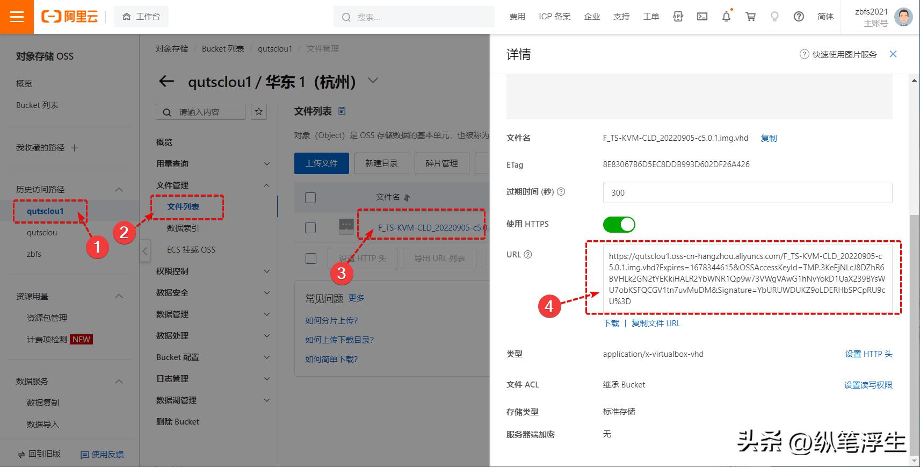The image size is (920, 467).
Task: Open the 数据索引 menu item
Action: (183, 228)
